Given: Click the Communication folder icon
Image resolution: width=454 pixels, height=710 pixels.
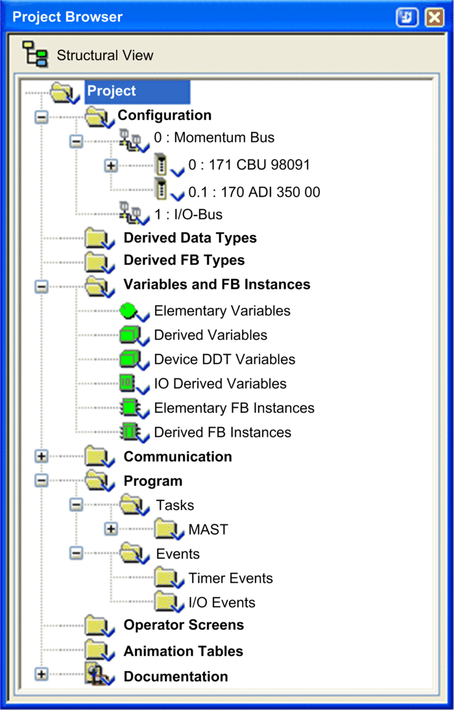Looking at the screenshot, I should [101, 458].
